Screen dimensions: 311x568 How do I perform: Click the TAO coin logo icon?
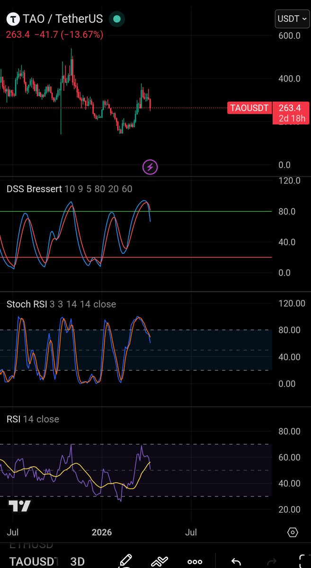(14, 19)
